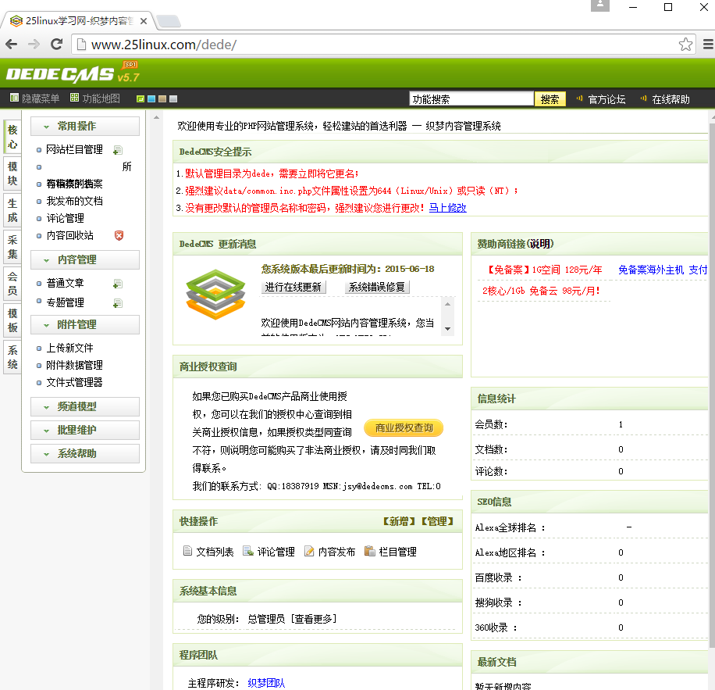Click the 内容发布 pencil icon

click(x=309, y=551)
